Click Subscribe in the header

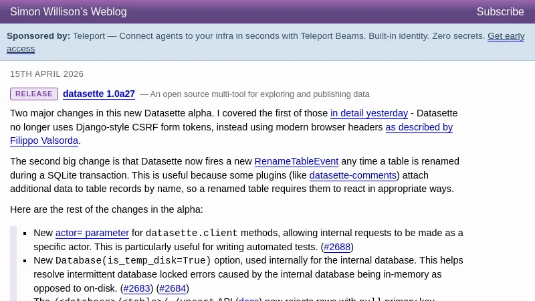[500, 12]
